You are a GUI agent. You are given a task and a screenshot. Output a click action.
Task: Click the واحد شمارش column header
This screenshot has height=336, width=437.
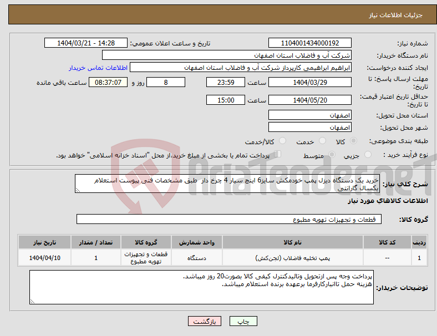(x=197, y=242)
